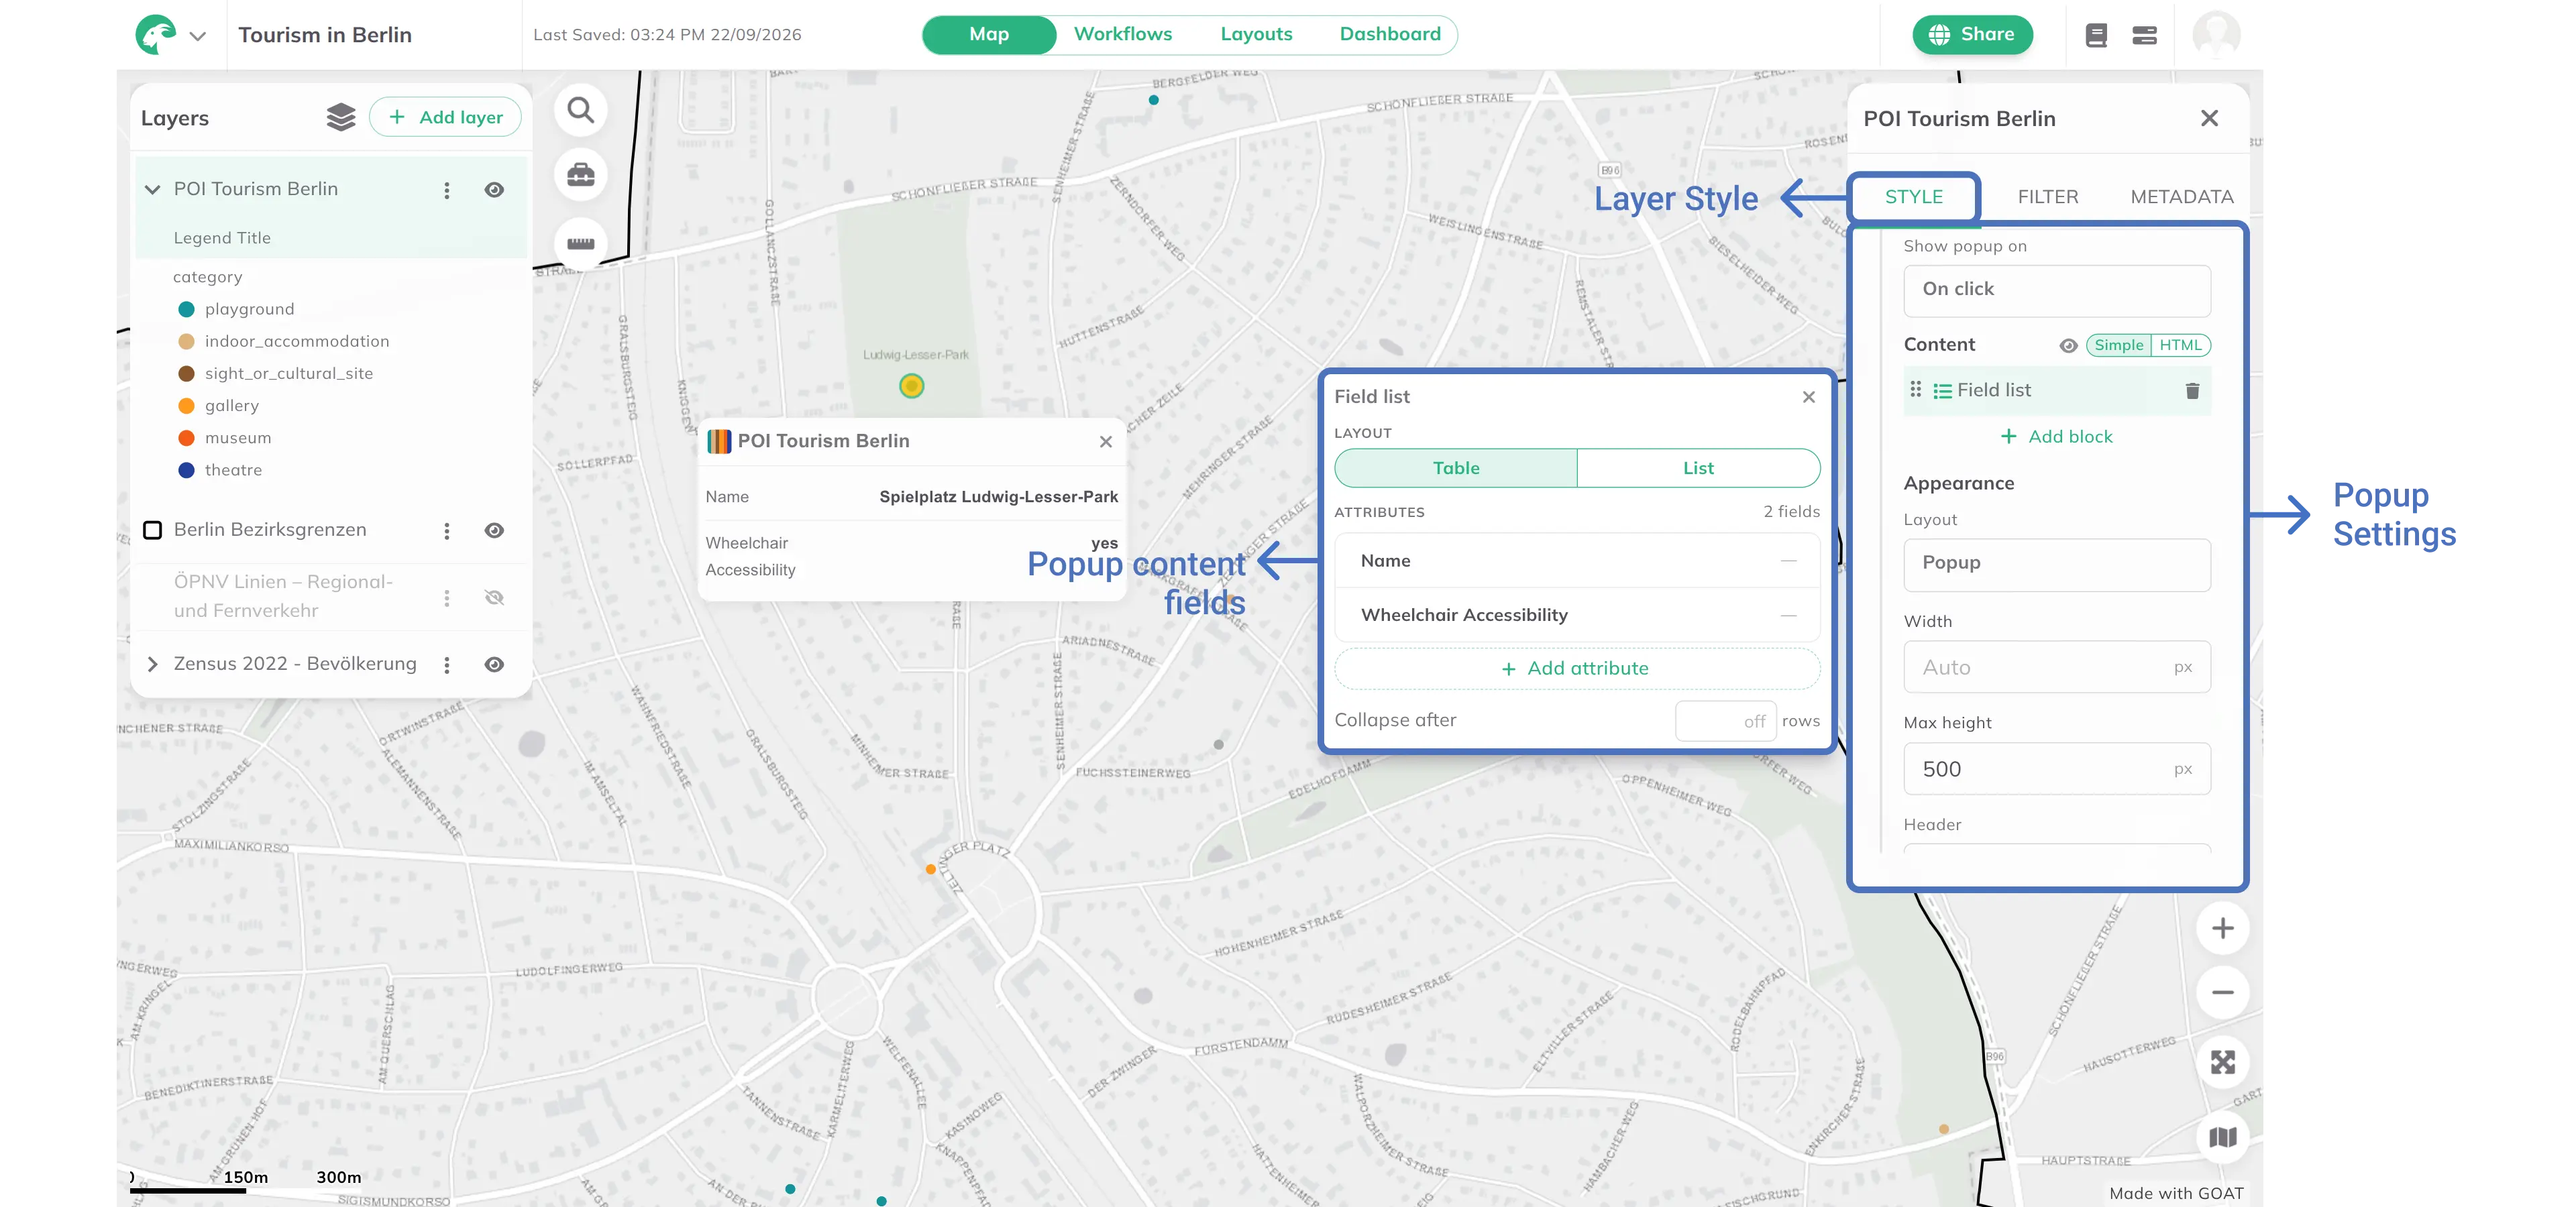
Task: Select Table layout in Field list
Action: [x=1456, y=467]
